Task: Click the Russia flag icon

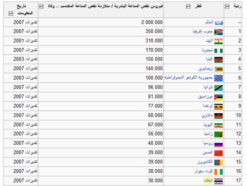Action: coord(218,144)
